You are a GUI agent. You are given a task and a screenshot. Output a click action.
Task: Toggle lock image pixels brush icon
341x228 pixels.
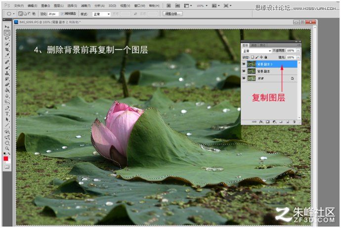pyautogui.click(x=257, y=57)
